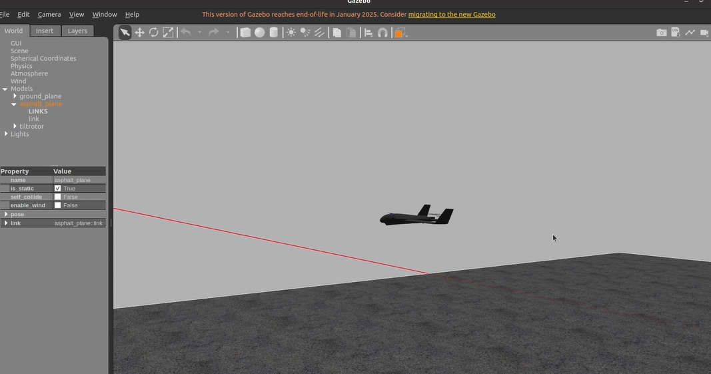This screenshot has width=711, height=374.
Task: Select Spherical Coordinates in the World tree
Action: click(43, 59)
